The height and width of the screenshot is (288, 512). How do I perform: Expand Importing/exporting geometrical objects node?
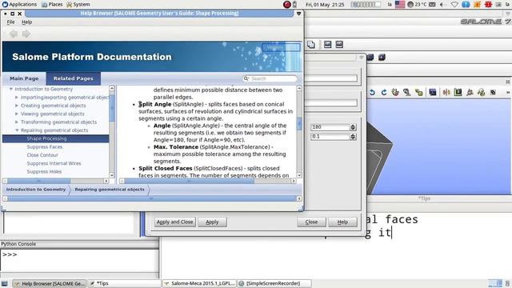tap(17, 98)
